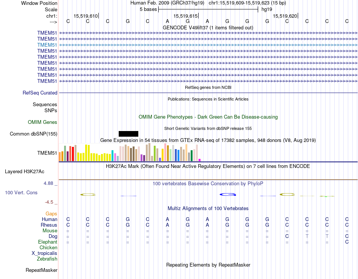Screen dimensions: 358x279
Task: Select the light-blue highlighted TMEM51 transcript label
Action: pos(47,45)
